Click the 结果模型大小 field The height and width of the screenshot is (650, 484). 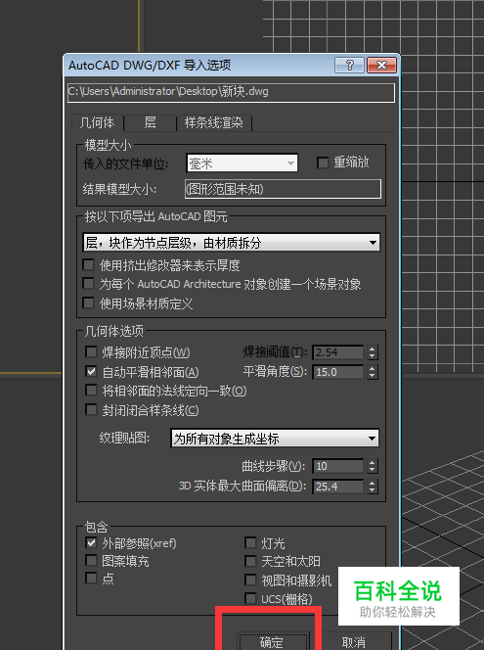click(x=283, y=189)
